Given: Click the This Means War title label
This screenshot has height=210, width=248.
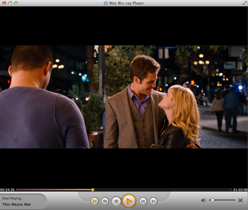Looking at the screenshot, I should click(17, 204).
